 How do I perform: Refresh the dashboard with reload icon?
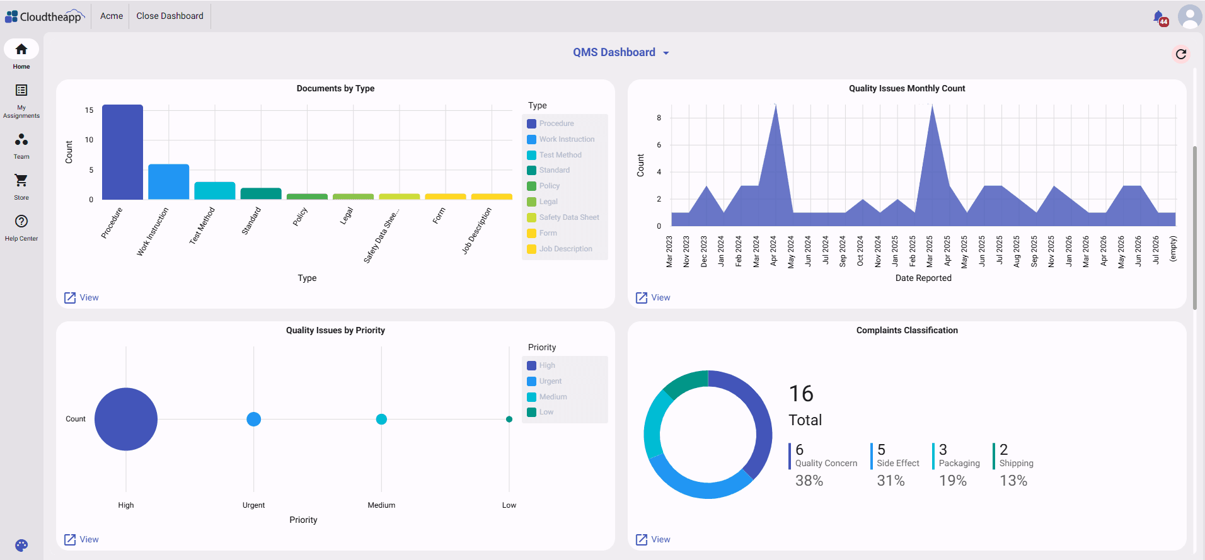pyautogui.click(x=1181, y=54)
